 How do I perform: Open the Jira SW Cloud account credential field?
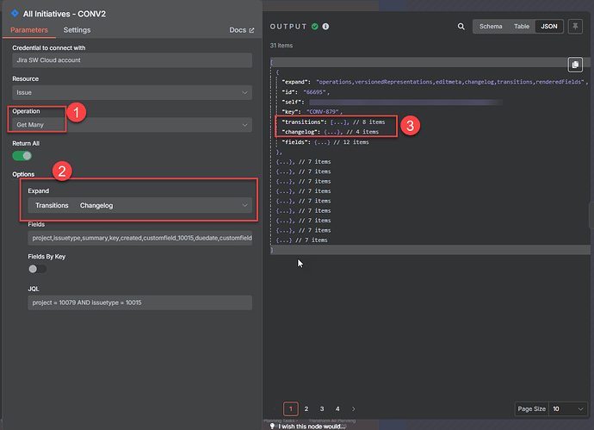132,60
